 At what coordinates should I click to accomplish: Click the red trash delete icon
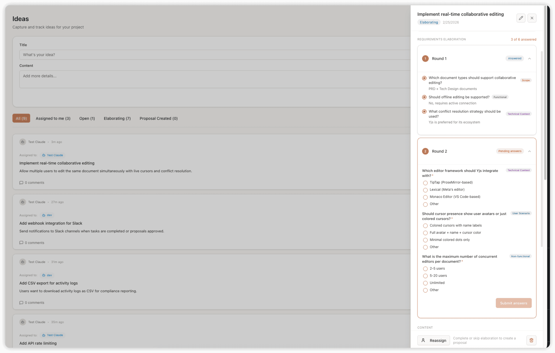531,340
